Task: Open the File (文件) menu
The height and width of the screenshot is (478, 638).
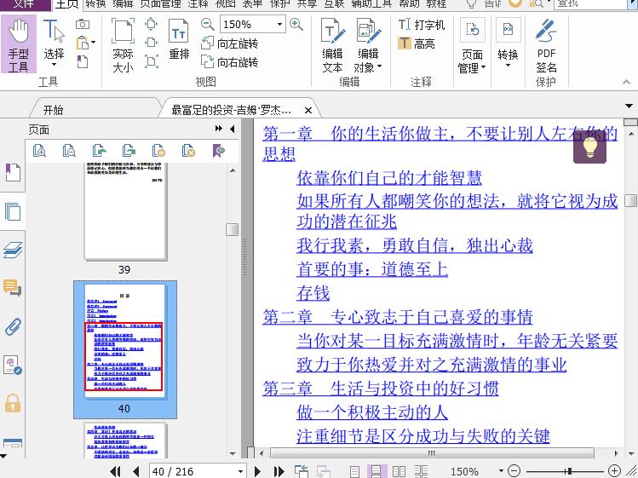Action: tap(26, 4)
